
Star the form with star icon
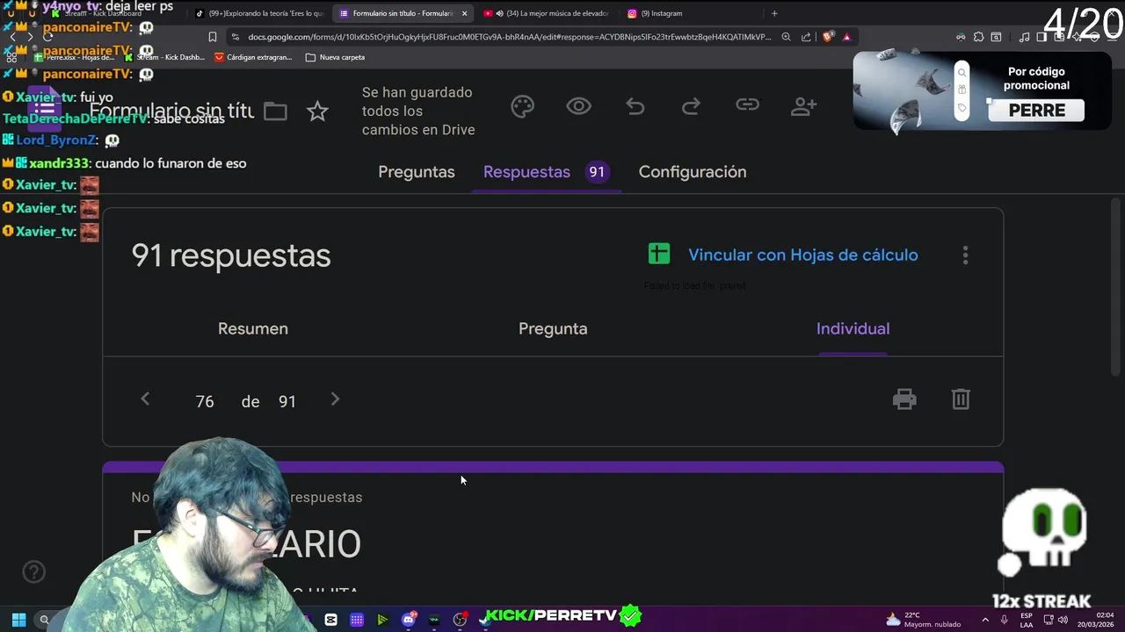[317, 111]
